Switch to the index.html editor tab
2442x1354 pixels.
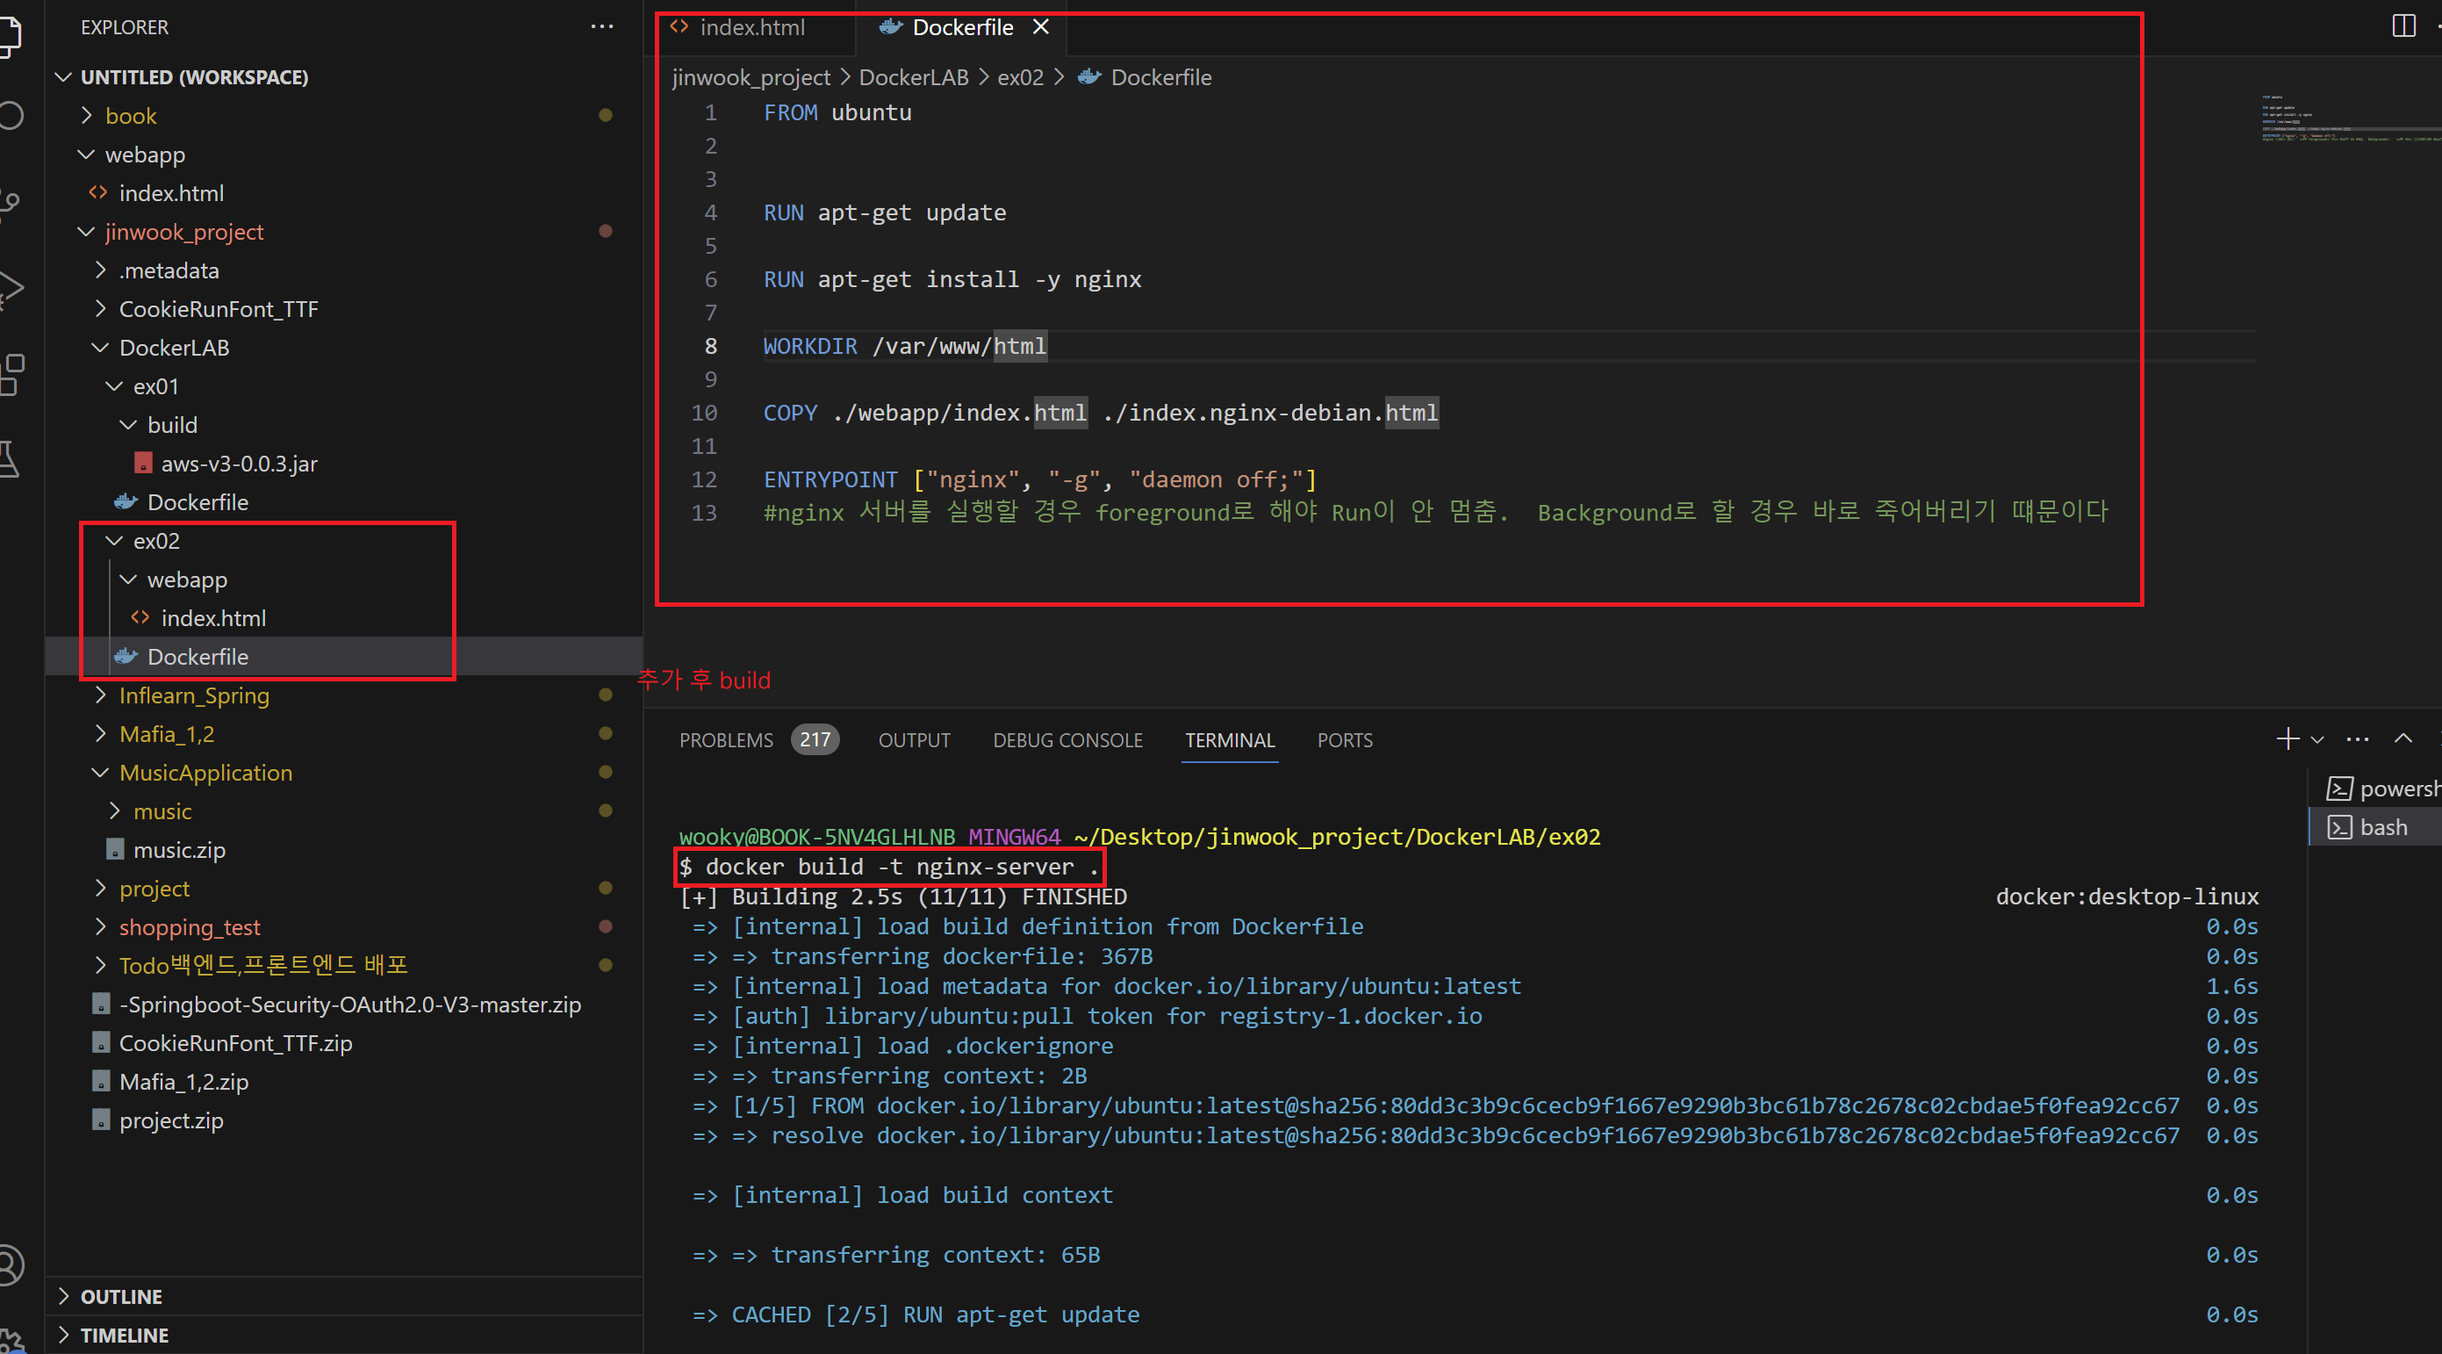coord(751,27)
